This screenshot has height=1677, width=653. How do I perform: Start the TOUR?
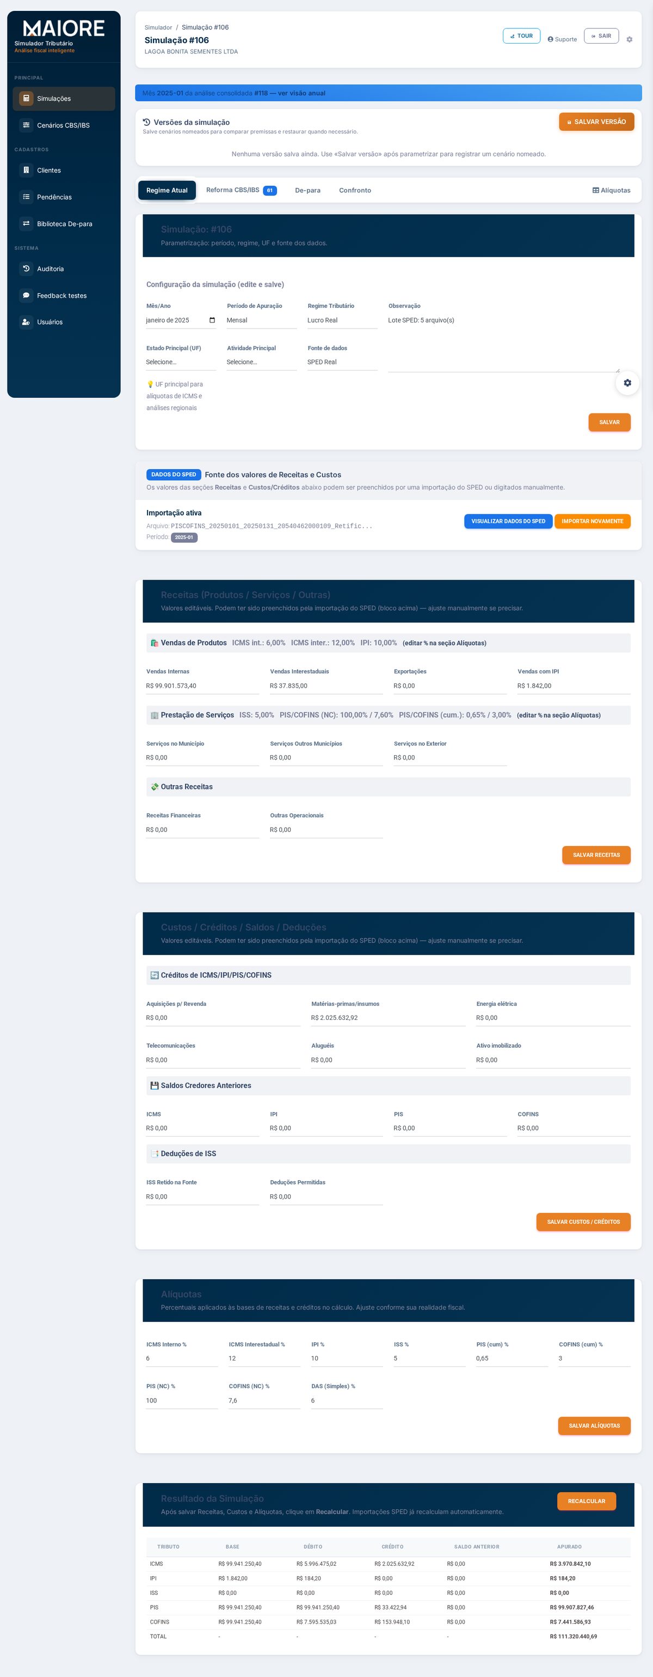point(522,36)
